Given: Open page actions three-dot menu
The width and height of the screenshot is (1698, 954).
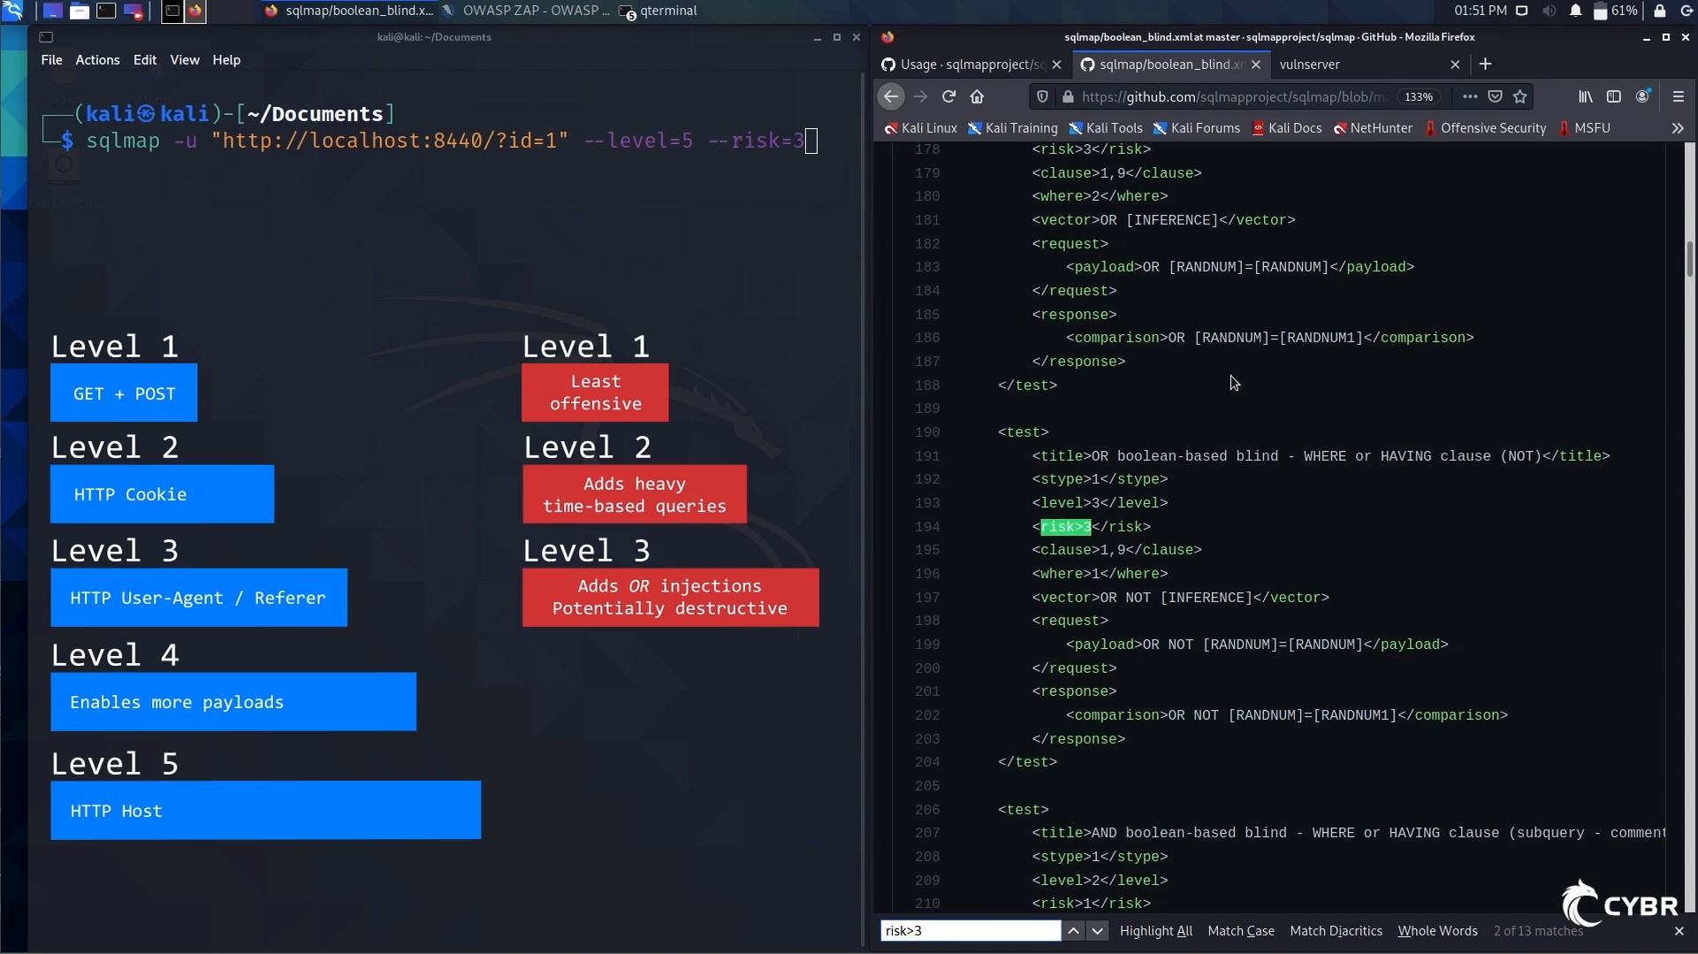Looking at the screenshot, I should (1470, 96).
